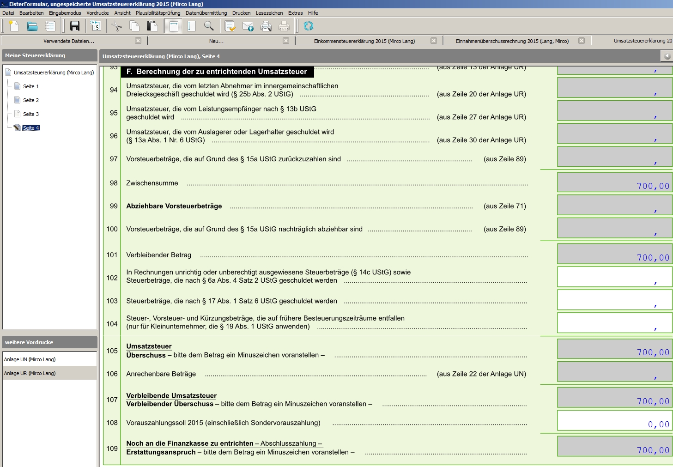Select Seite 4 in tree
The image size is (673, 467).
pos(31,128)
